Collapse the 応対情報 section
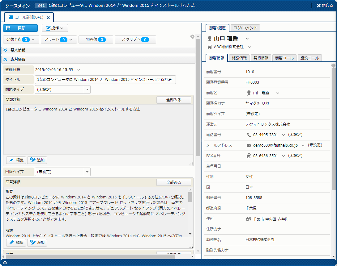Image resolution: width=337 pixels, height=266 pixels. tap(5, 59)
